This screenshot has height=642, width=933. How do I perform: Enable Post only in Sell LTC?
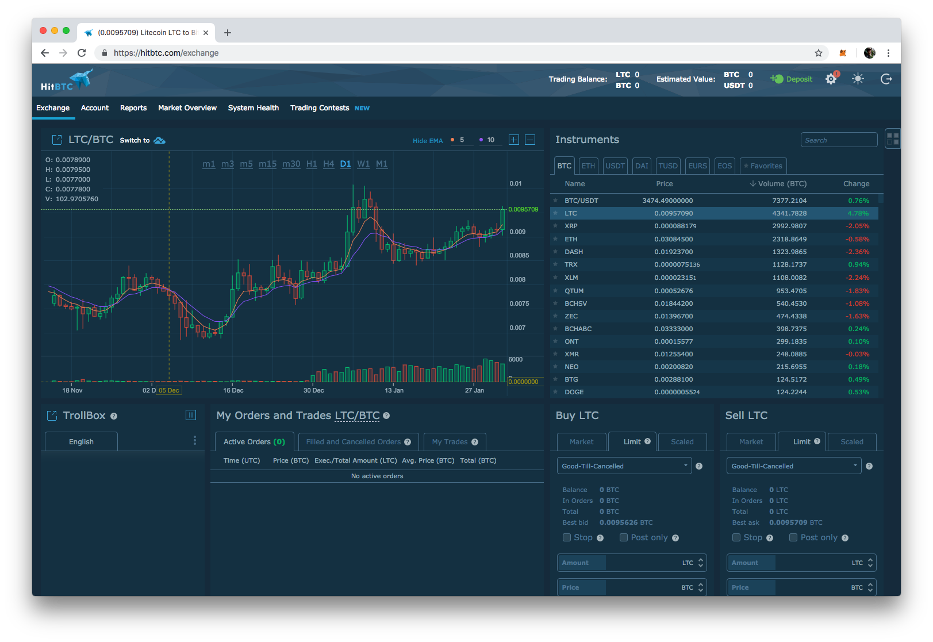793,537
